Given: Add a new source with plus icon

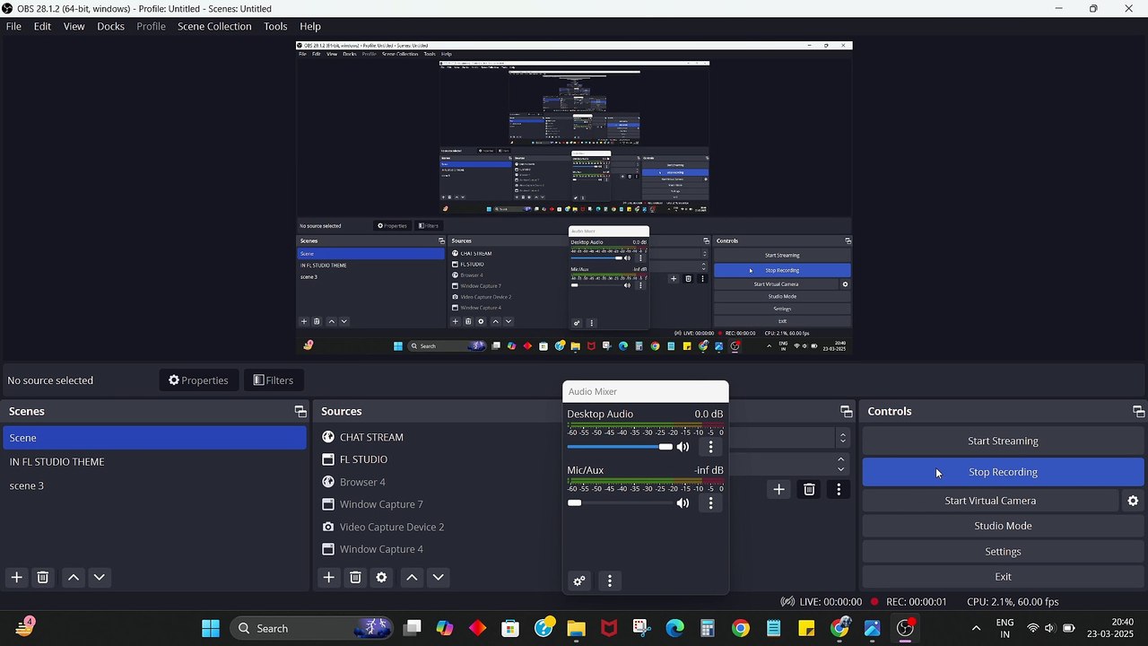Looking at the screenshot, I should [x=328, y=577].
